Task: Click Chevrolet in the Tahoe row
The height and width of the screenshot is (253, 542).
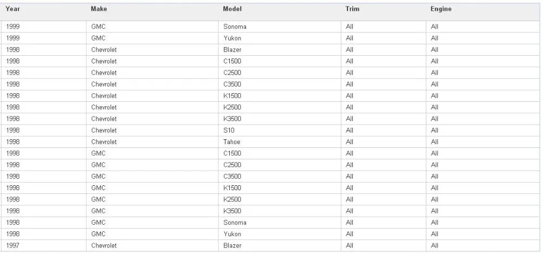Action: pos(104,142)
